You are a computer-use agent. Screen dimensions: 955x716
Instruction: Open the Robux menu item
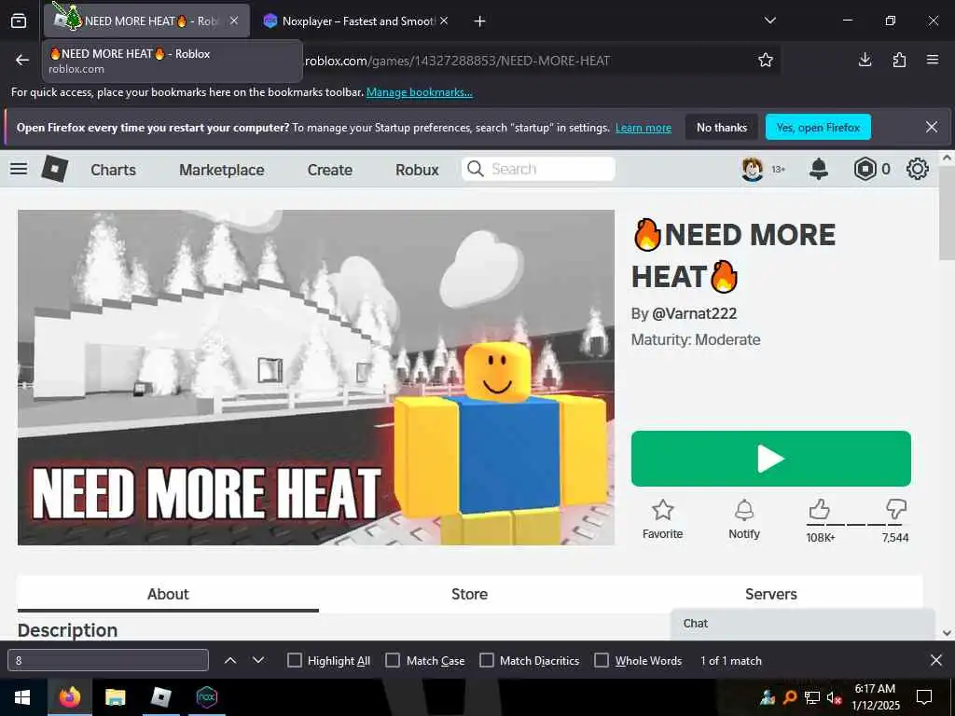tap(417, 170)
